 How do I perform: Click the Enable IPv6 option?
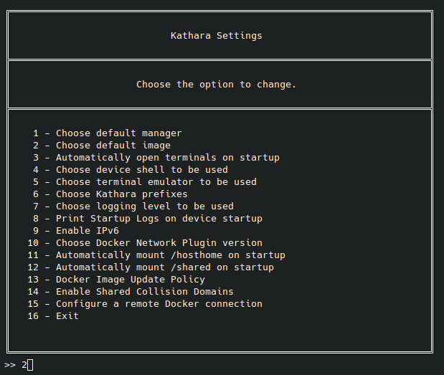click(87, 230)
